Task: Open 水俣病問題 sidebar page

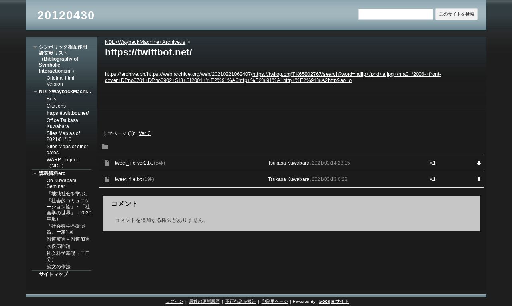Action: pyautogui.click(x=59, y=246)
